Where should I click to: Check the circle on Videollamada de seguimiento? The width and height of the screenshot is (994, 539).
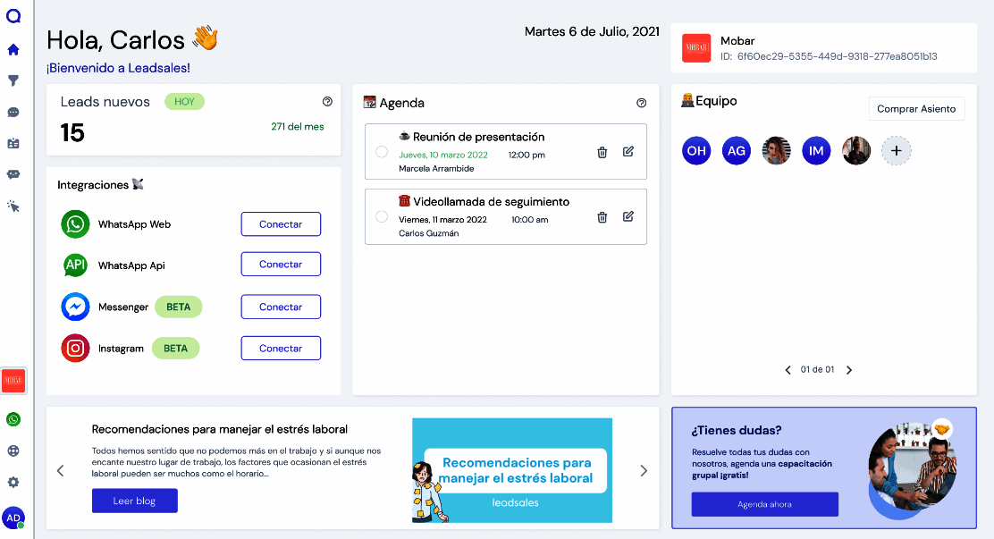click(382, 216)
